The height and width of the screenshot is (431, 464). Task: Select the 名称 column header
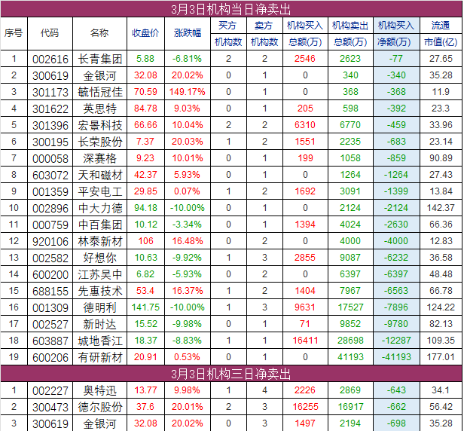(99, 33)
